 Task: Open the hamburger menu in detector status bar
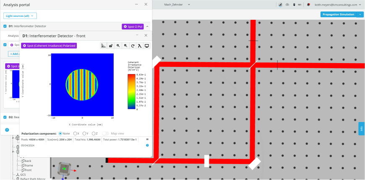147,139
